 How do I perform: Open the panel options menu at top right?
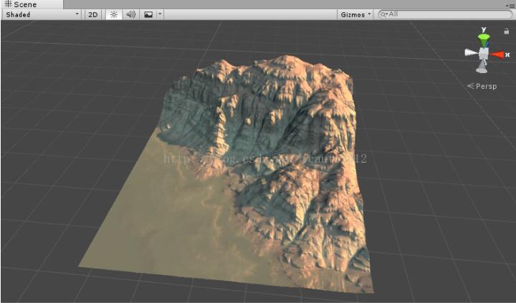click(509, 4)
